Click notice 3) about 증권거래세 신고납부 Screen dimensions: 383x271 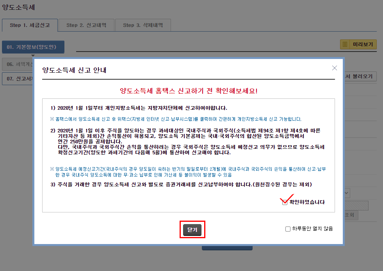(181, 184)
